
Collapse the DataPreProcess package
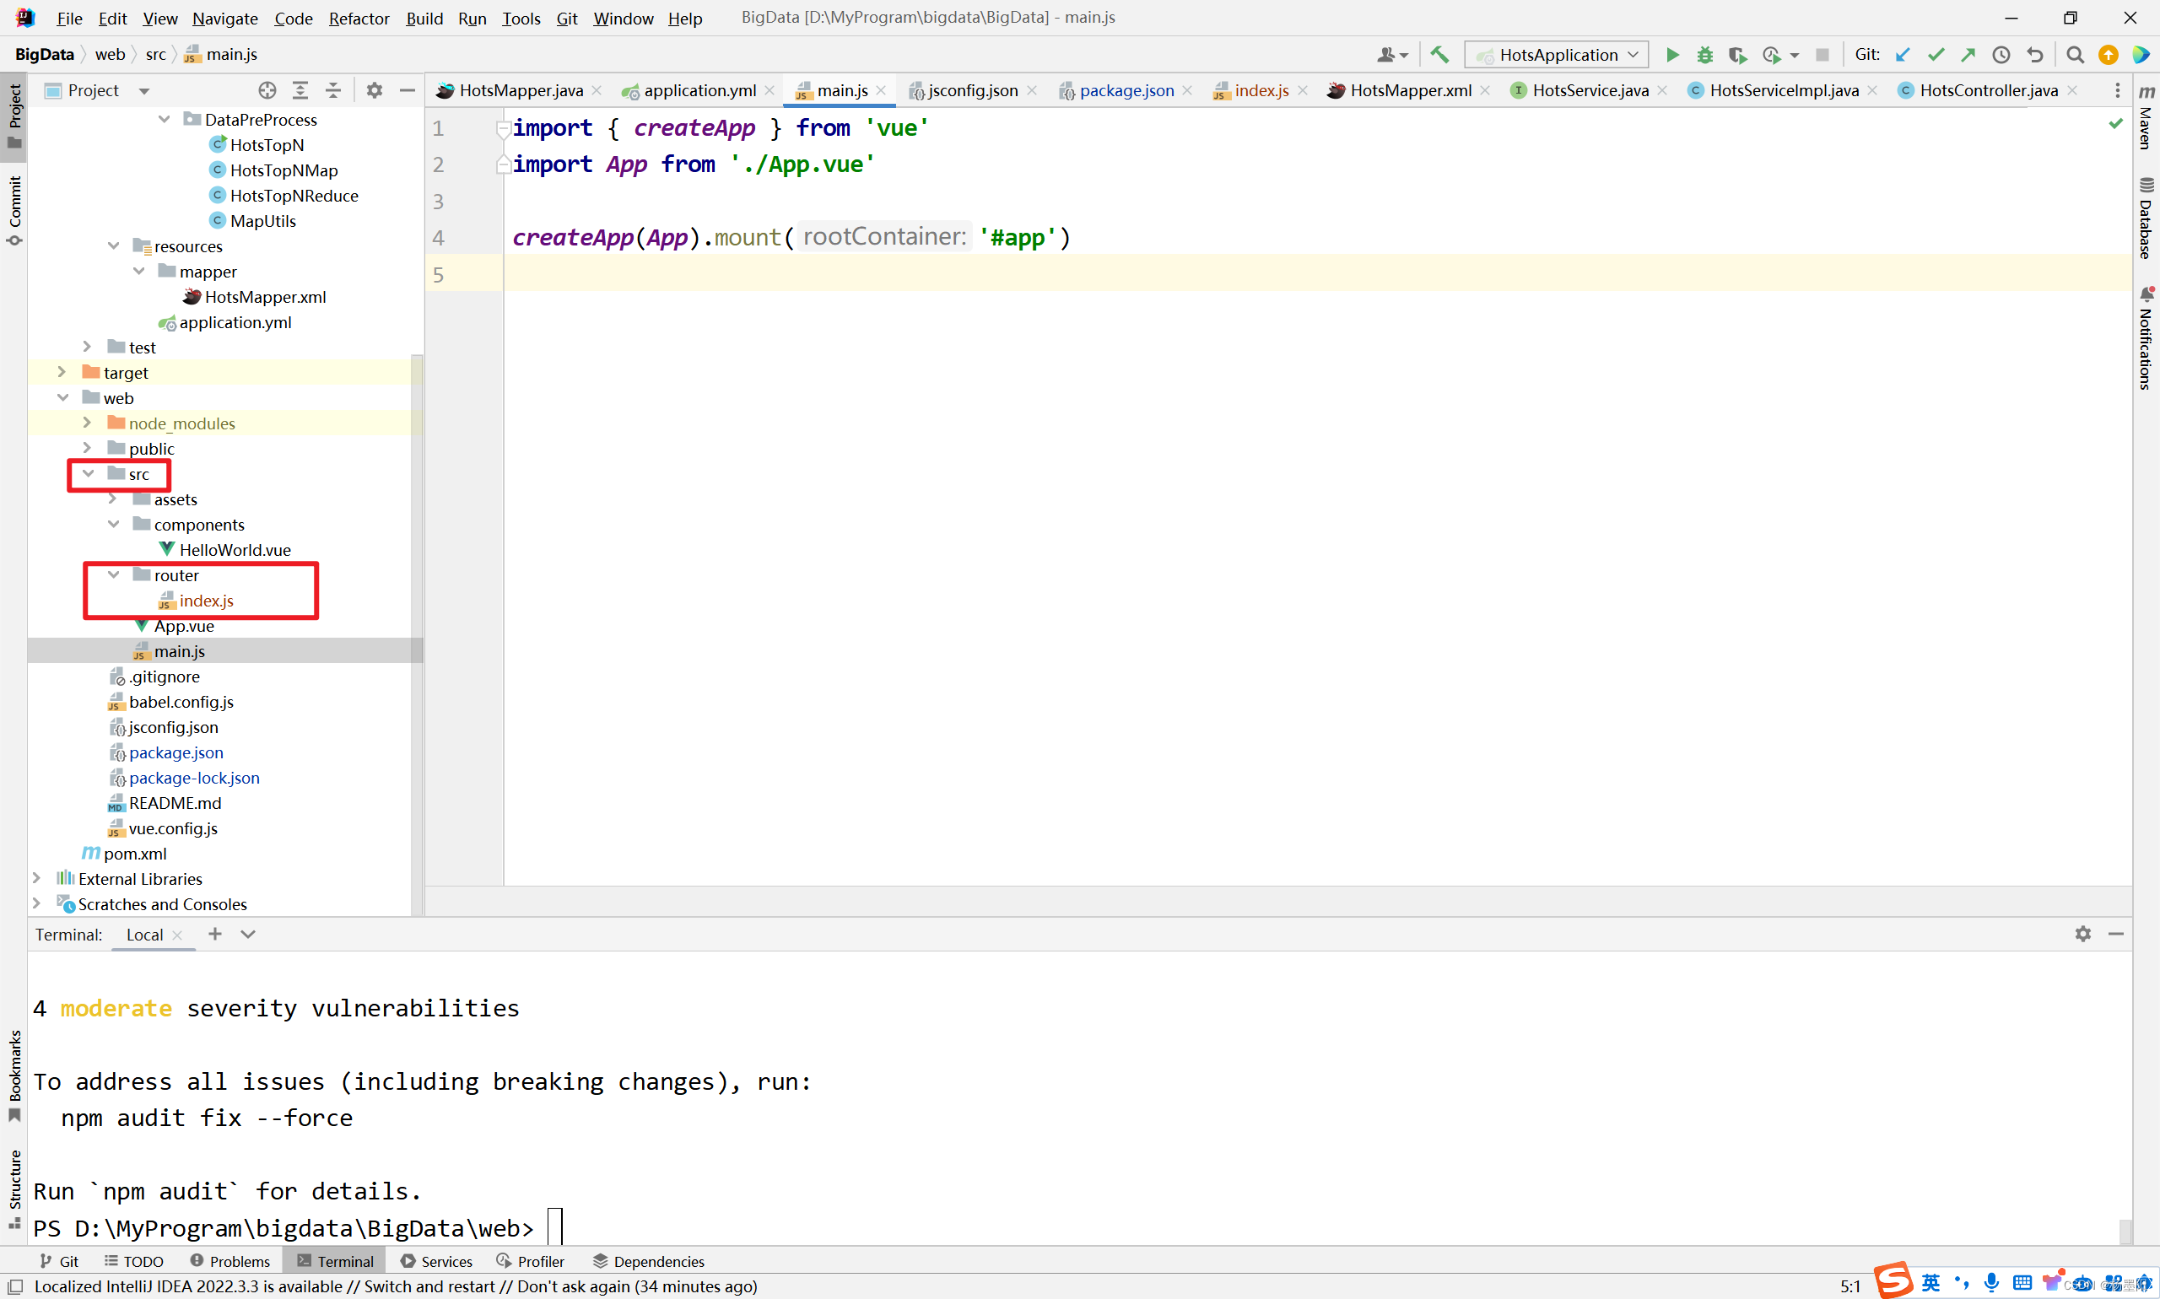click(165, 119)
